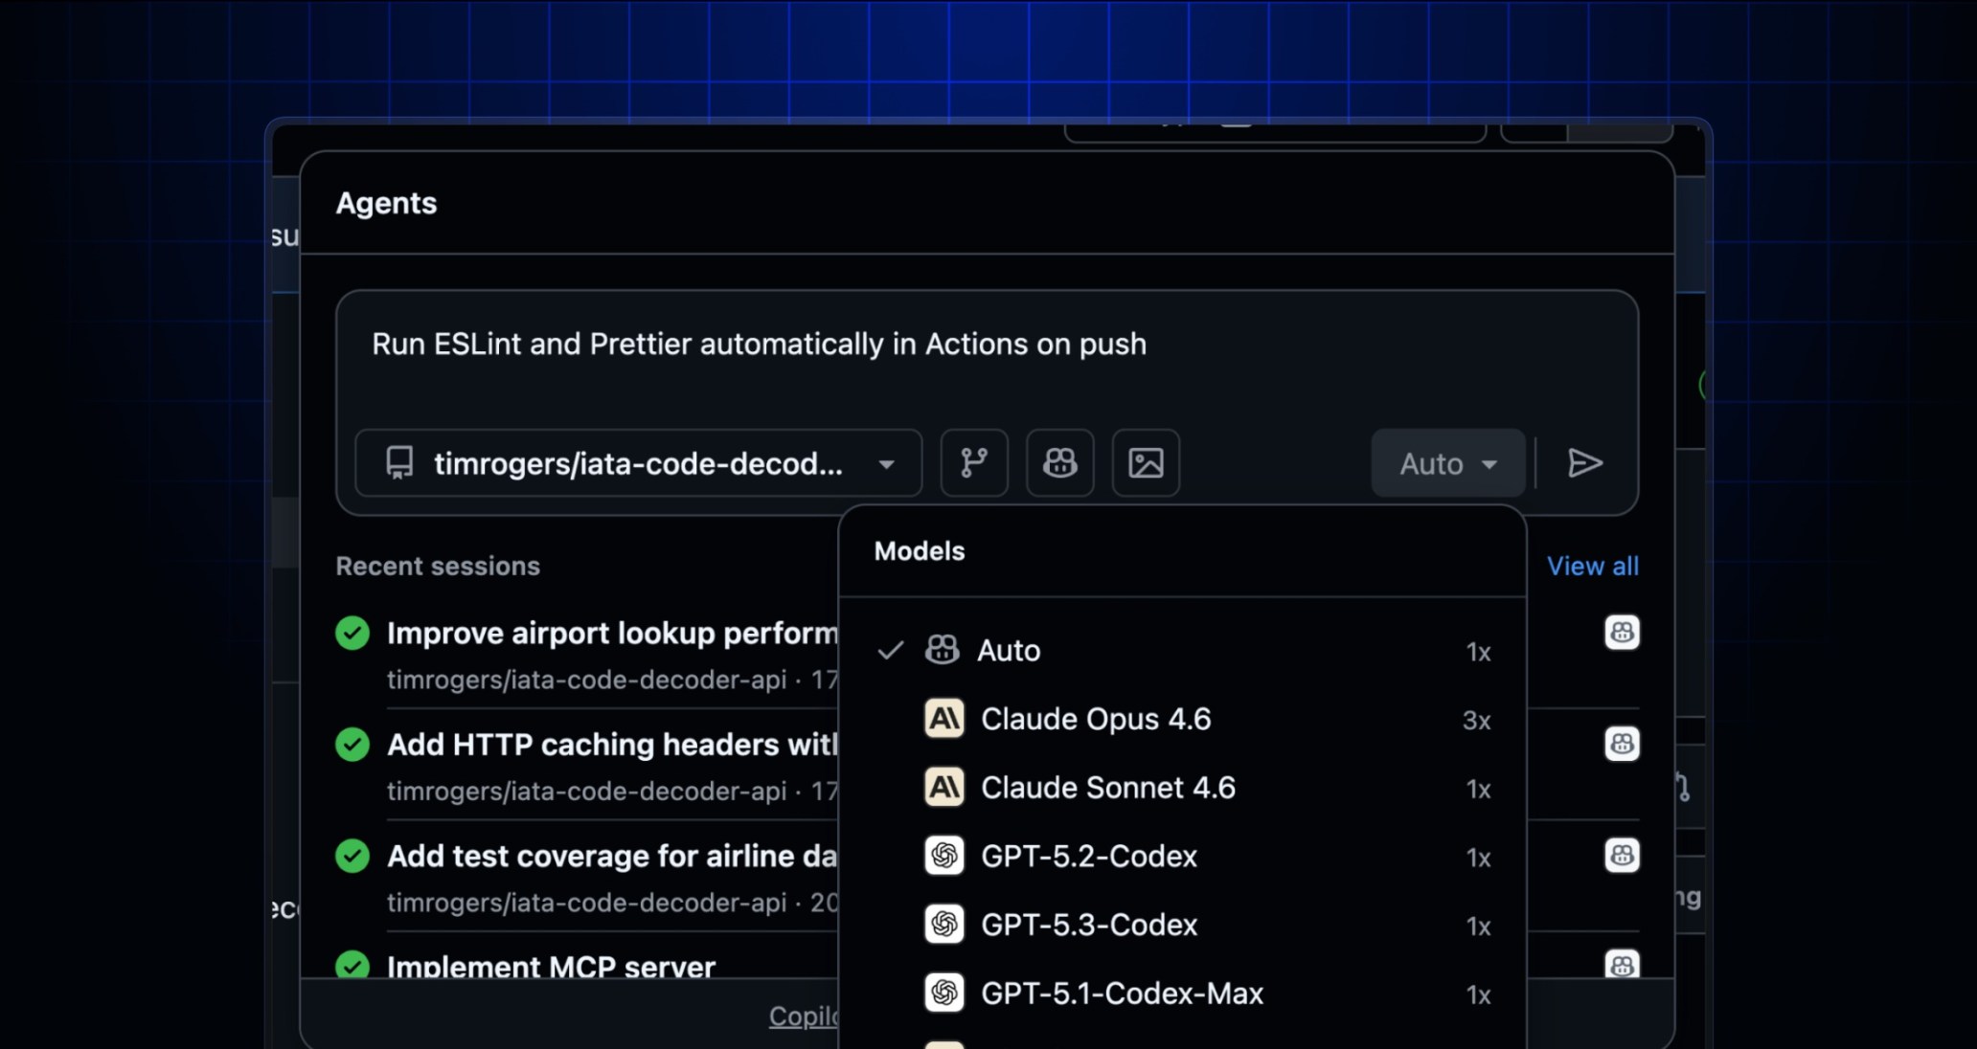The height and width of the screenshot is (1049, 1977).
Task: Select GPT-5.3-Codex from Models menu
Action: pyautogui.click(x=1088, y=926)
